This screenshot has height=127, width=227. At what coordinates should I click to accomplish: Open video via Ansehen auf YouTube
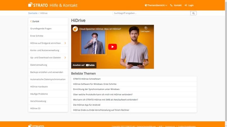pyautogui.click(x=84, y=65)
